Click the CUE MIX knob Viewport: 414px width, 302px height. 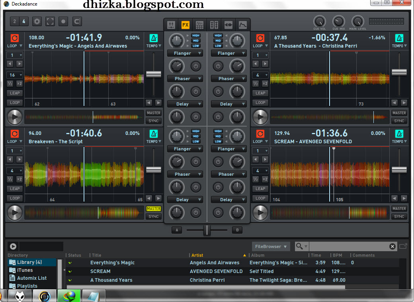[338, 21]
